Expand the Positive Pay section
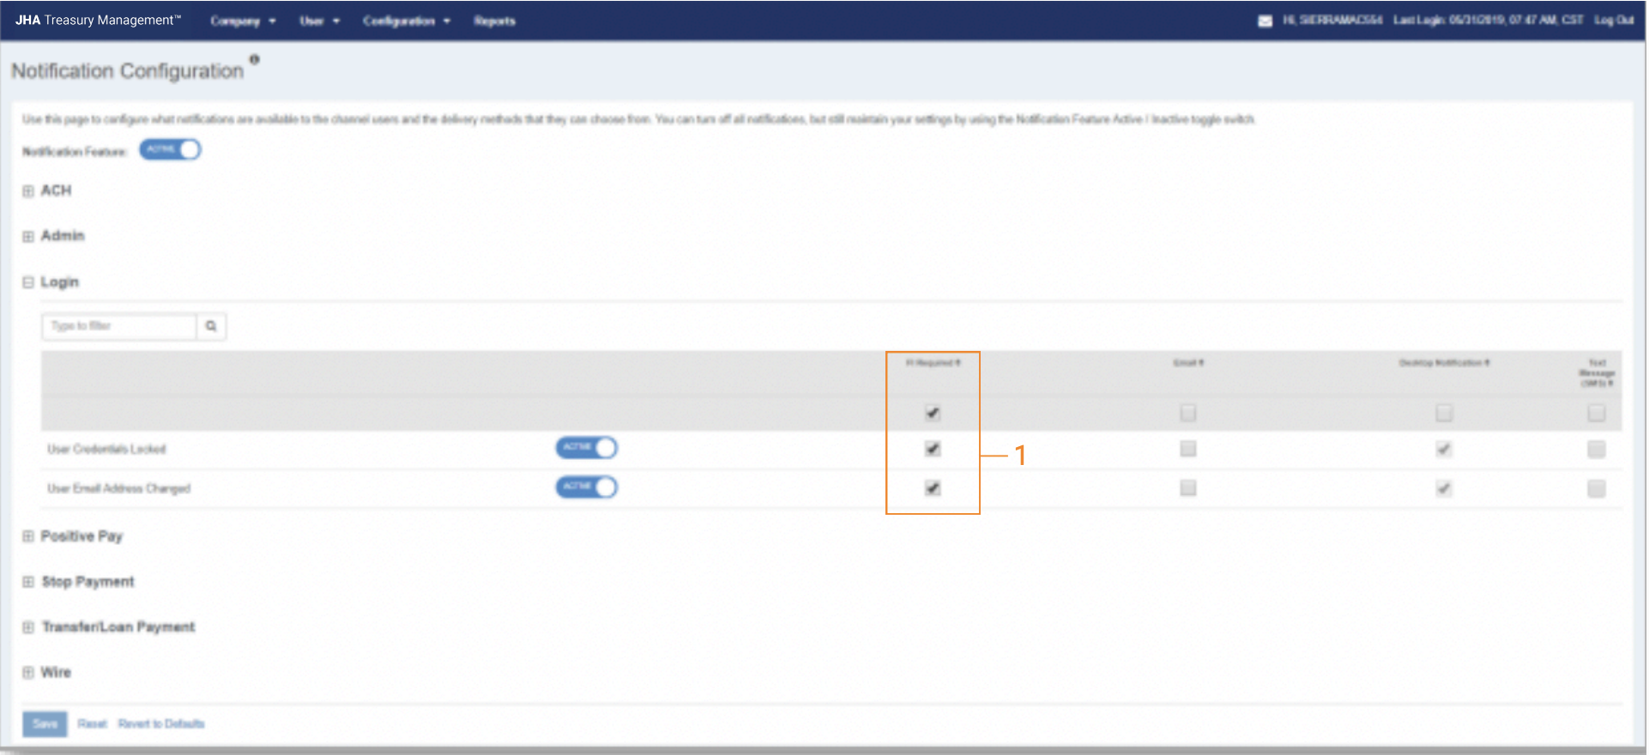This screenshot has height=755, width=1649. click(x=81, y=536)
